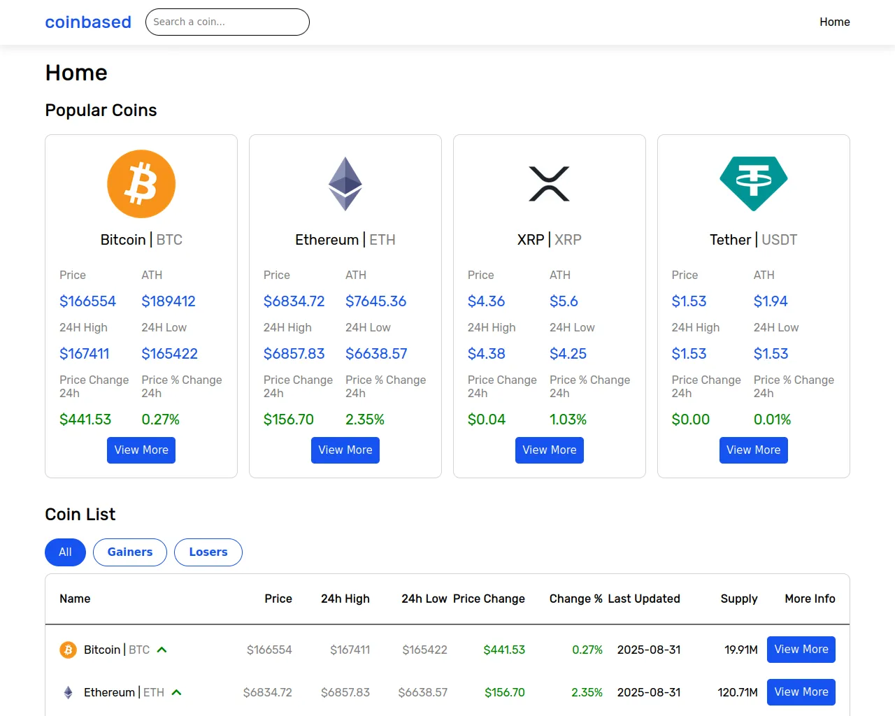This screenshot has width=895, height=716.
Task: Click XRP card percent change 1.03%
Action: (x=568, y=420)
